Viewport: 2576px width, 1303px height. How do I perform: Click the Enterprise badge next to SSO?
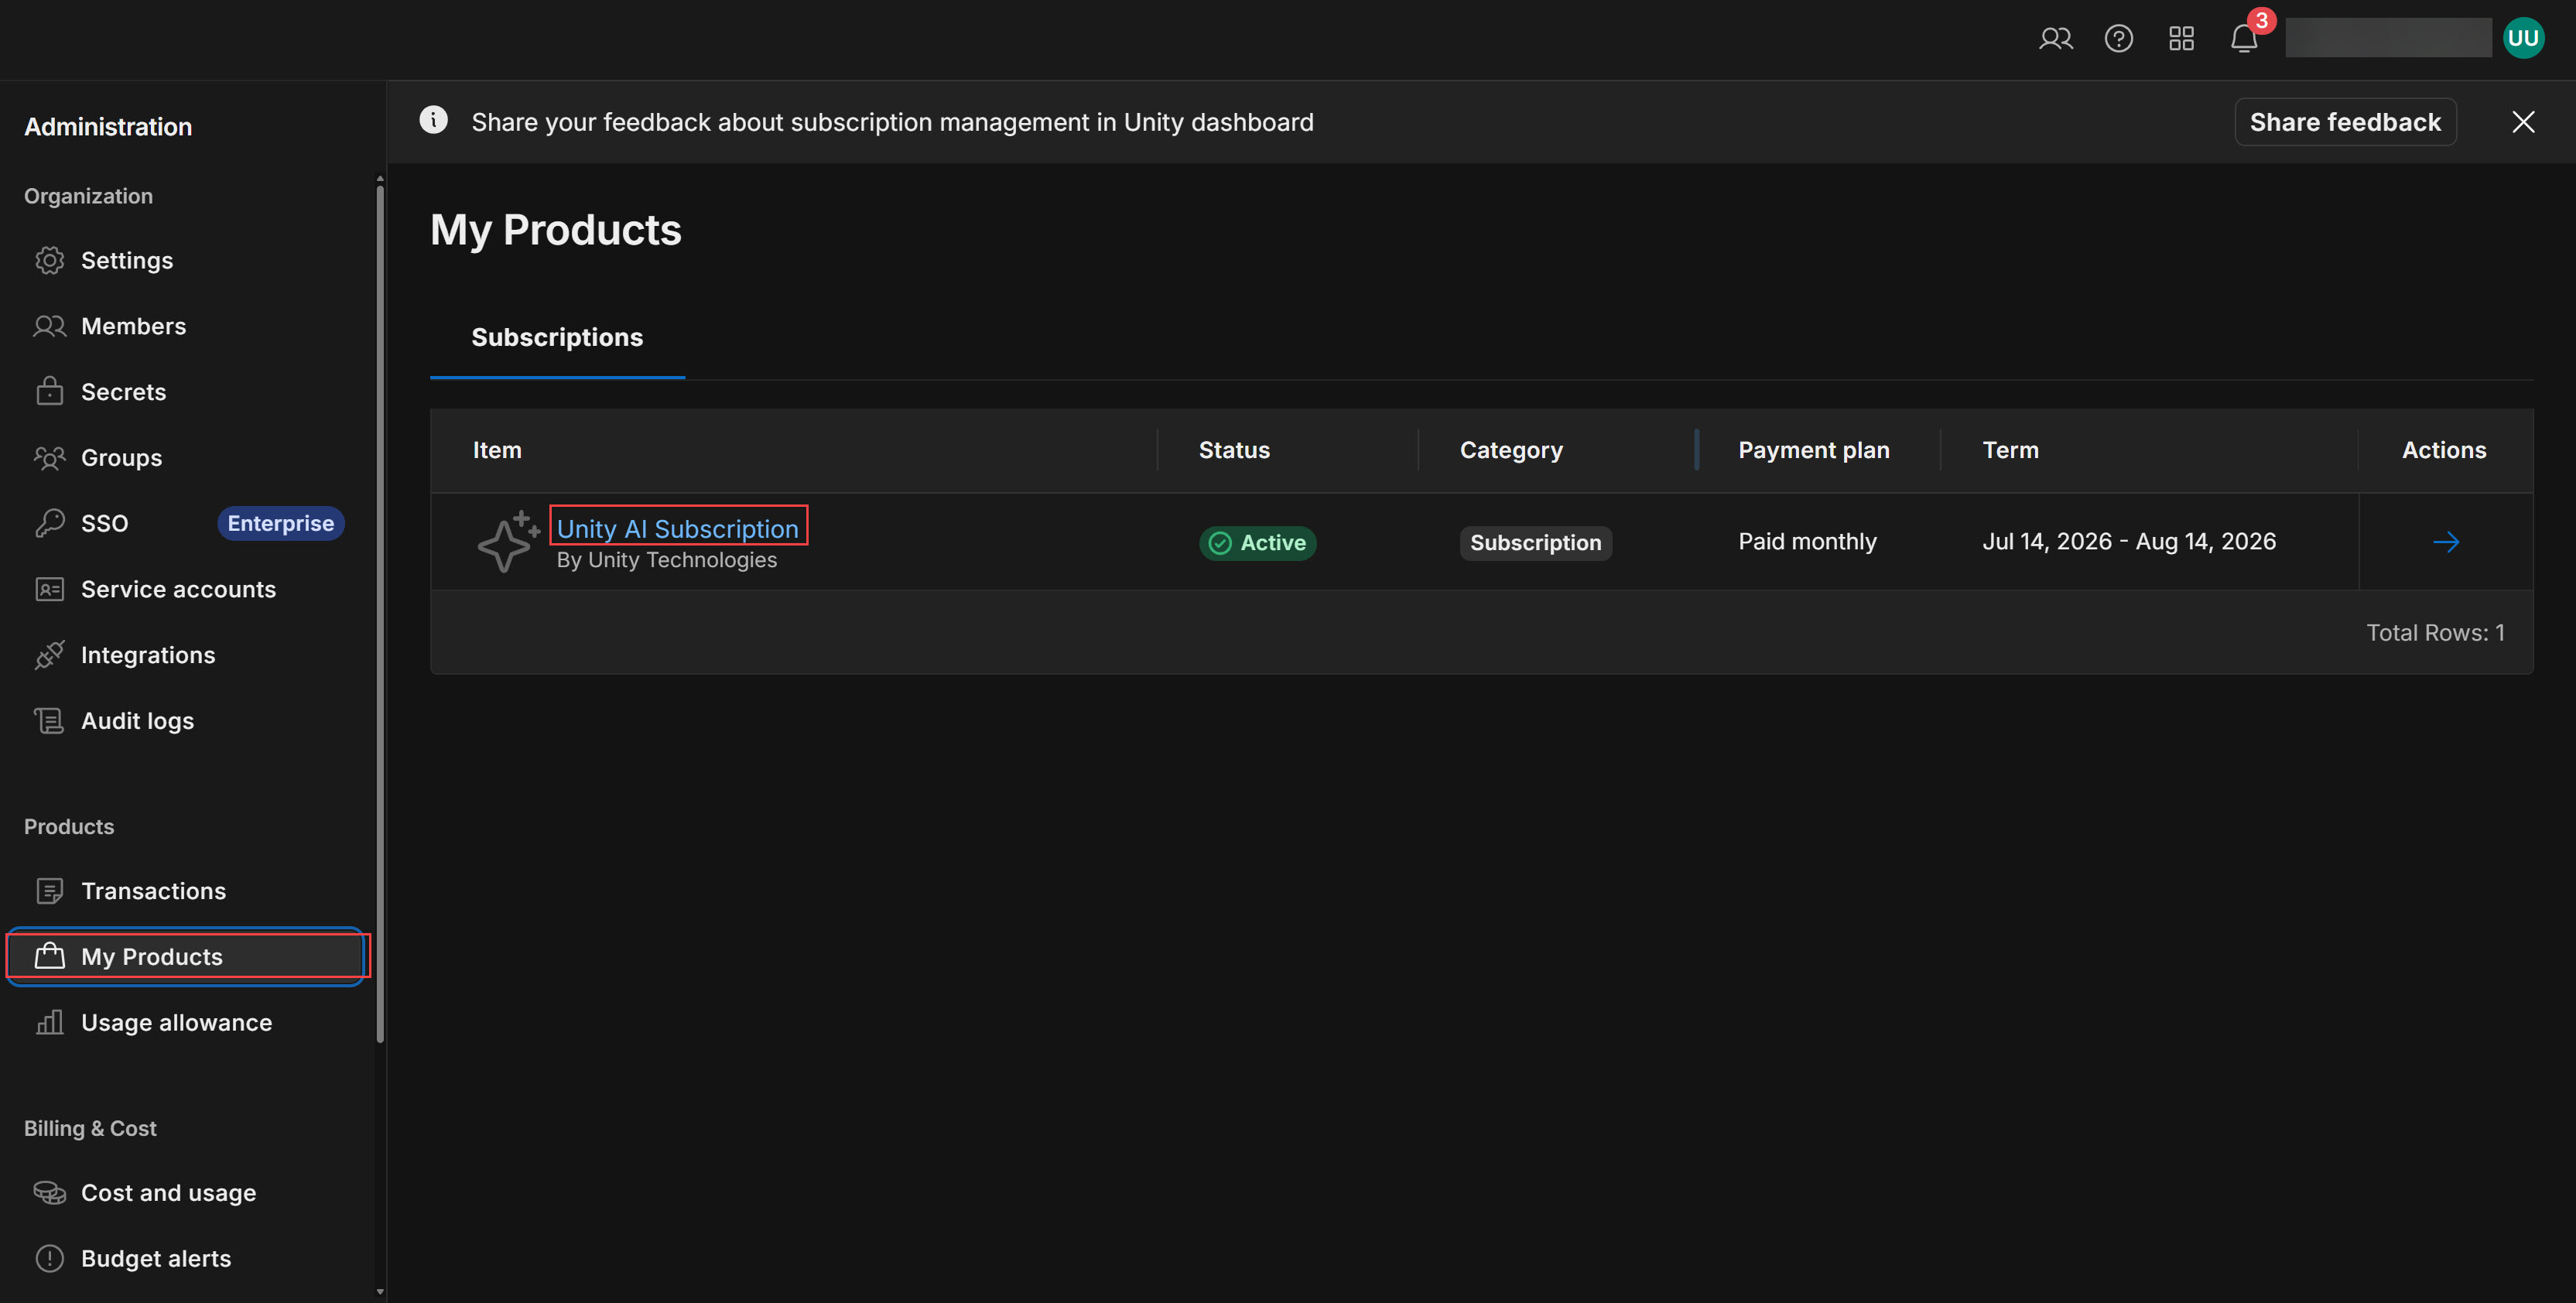pyautogui.click(x=280, y=524)
